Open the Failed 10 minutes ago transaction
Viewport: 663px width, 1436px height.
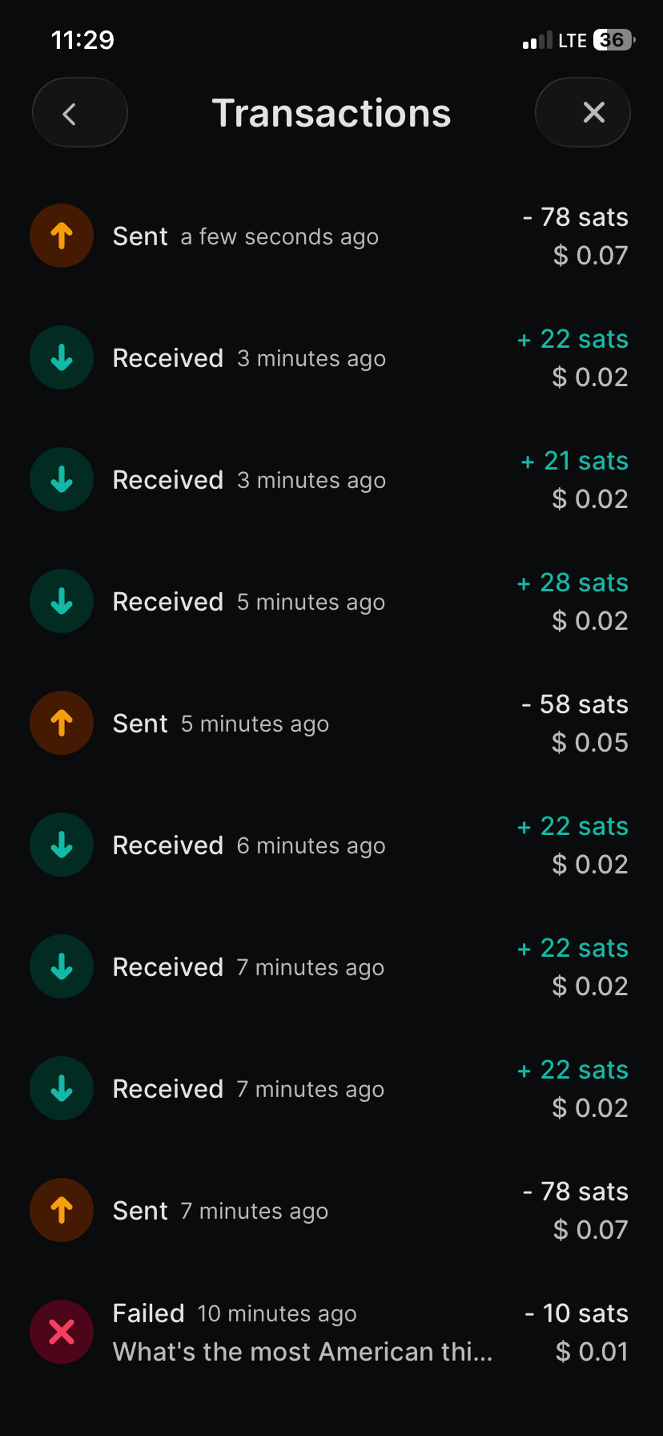[x=234, y=1313]
